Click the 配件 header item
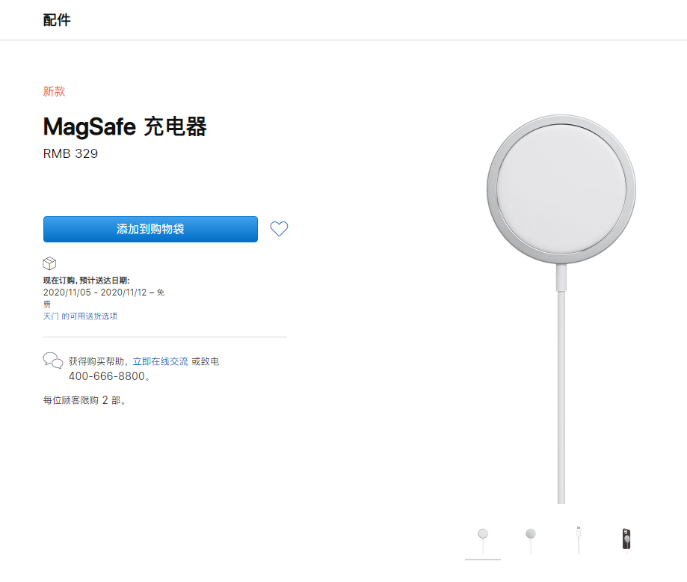687x582 pixels. (x=58, y=19)
